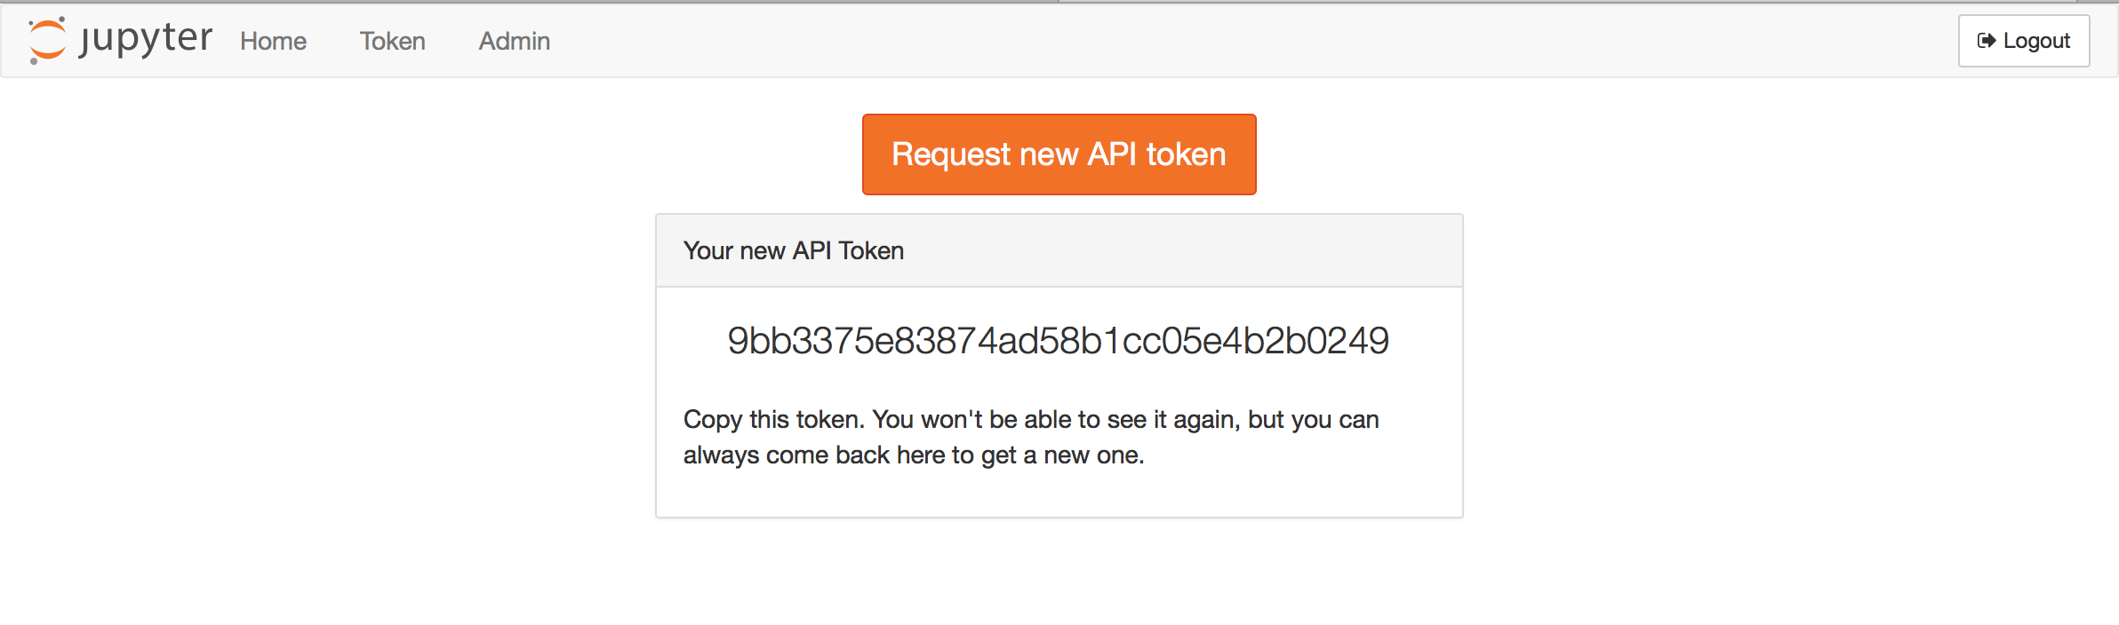
Task: Open the Admin panel link
Action: point(514,41)
